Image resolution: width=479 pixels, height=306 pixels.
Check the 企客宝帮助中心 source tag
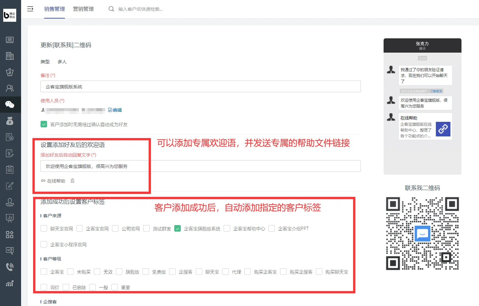[x=227, y=228]
